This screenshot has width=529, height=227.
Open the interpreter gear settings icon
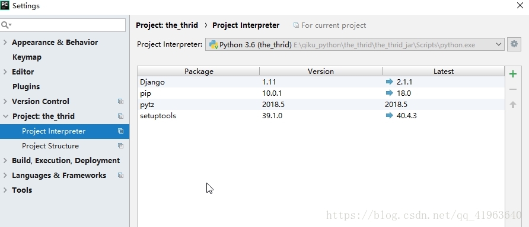[x=514, y=44]
